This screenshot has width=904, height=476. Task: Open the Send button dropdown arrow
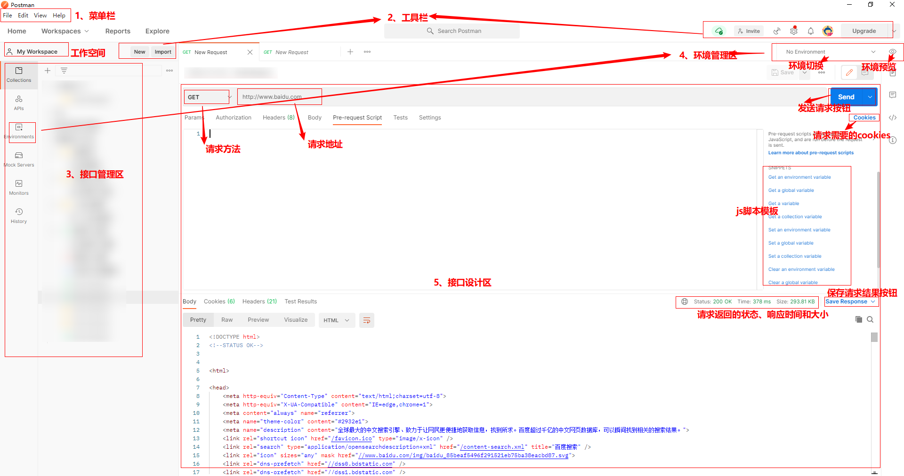pos(870,97)
